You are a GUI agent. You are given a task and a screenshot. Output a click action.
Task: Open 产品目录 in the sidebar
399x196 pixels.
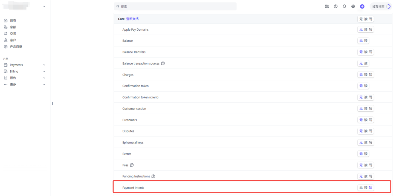pos(16,47)
